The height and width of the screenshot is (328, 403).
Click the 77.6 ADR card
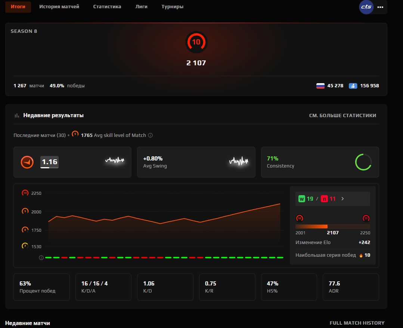pos(351,287)
